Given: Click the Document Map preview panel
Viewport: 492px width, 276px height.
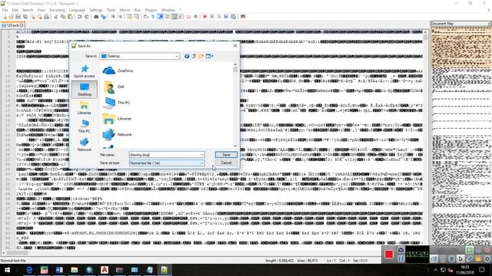Looking at the screenshot, I should 460,136.
